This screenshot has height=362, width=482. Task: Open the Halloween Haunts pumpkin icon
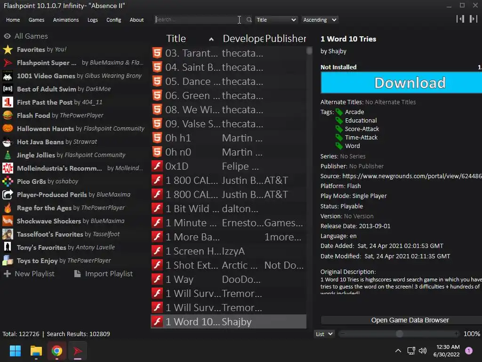[x=8, y=129]
